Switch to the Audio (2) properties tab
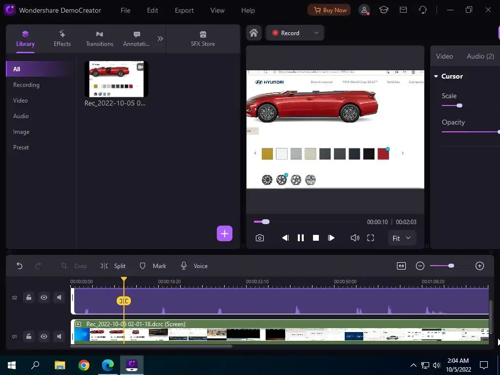The width and height of the screenshot is (500, 375). tap(480, 56)
